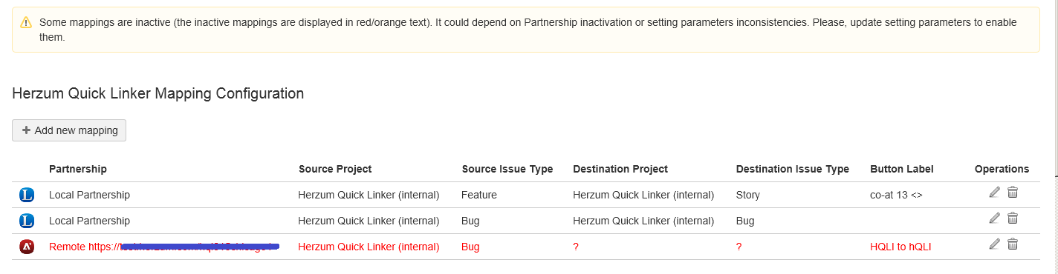The image size is (1058, 274).
Task: Click the Button Label column header
Action: [x=902, y=169]
